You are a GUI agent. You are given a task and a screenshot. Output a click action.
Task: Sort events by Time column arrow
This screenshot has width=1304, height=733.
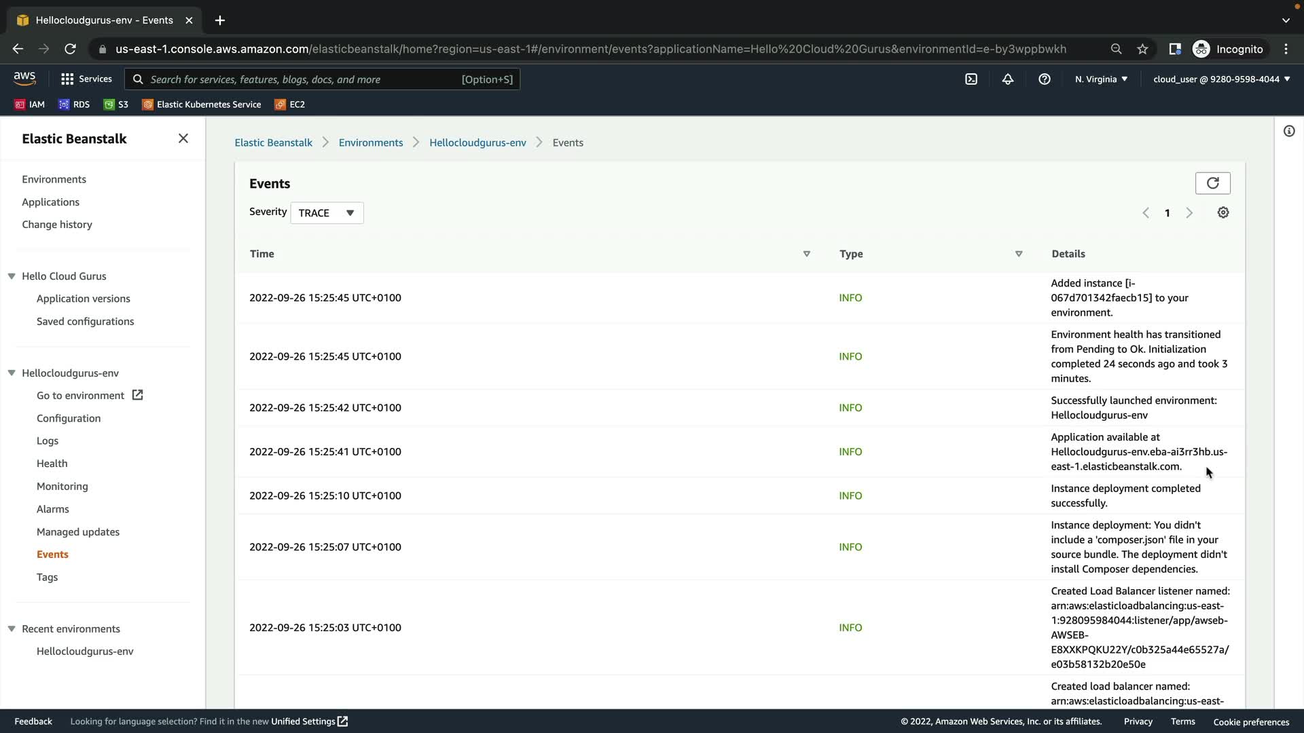(806, 254)
